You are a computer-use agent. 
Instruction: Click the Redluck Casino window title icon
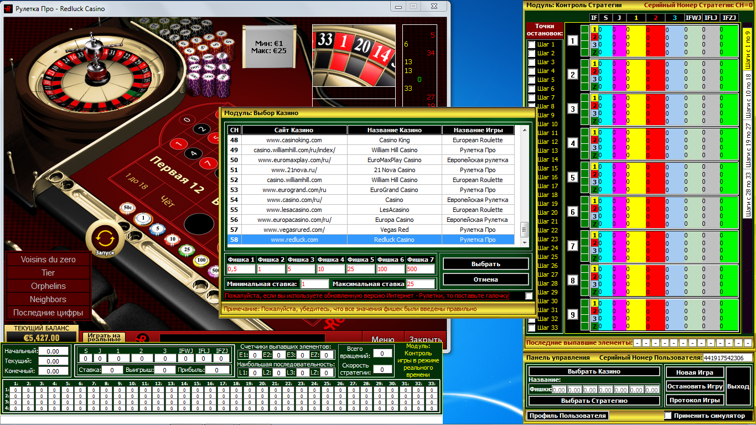click(9, 9)
